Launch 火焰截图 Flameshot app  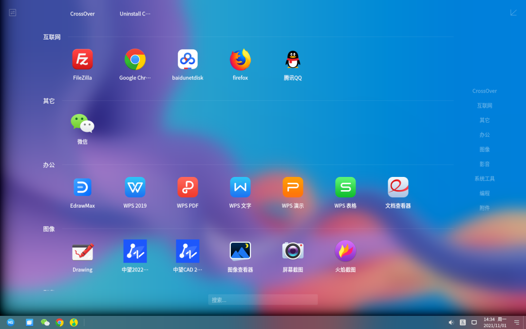pyautogui.click(x=345, y=251)
